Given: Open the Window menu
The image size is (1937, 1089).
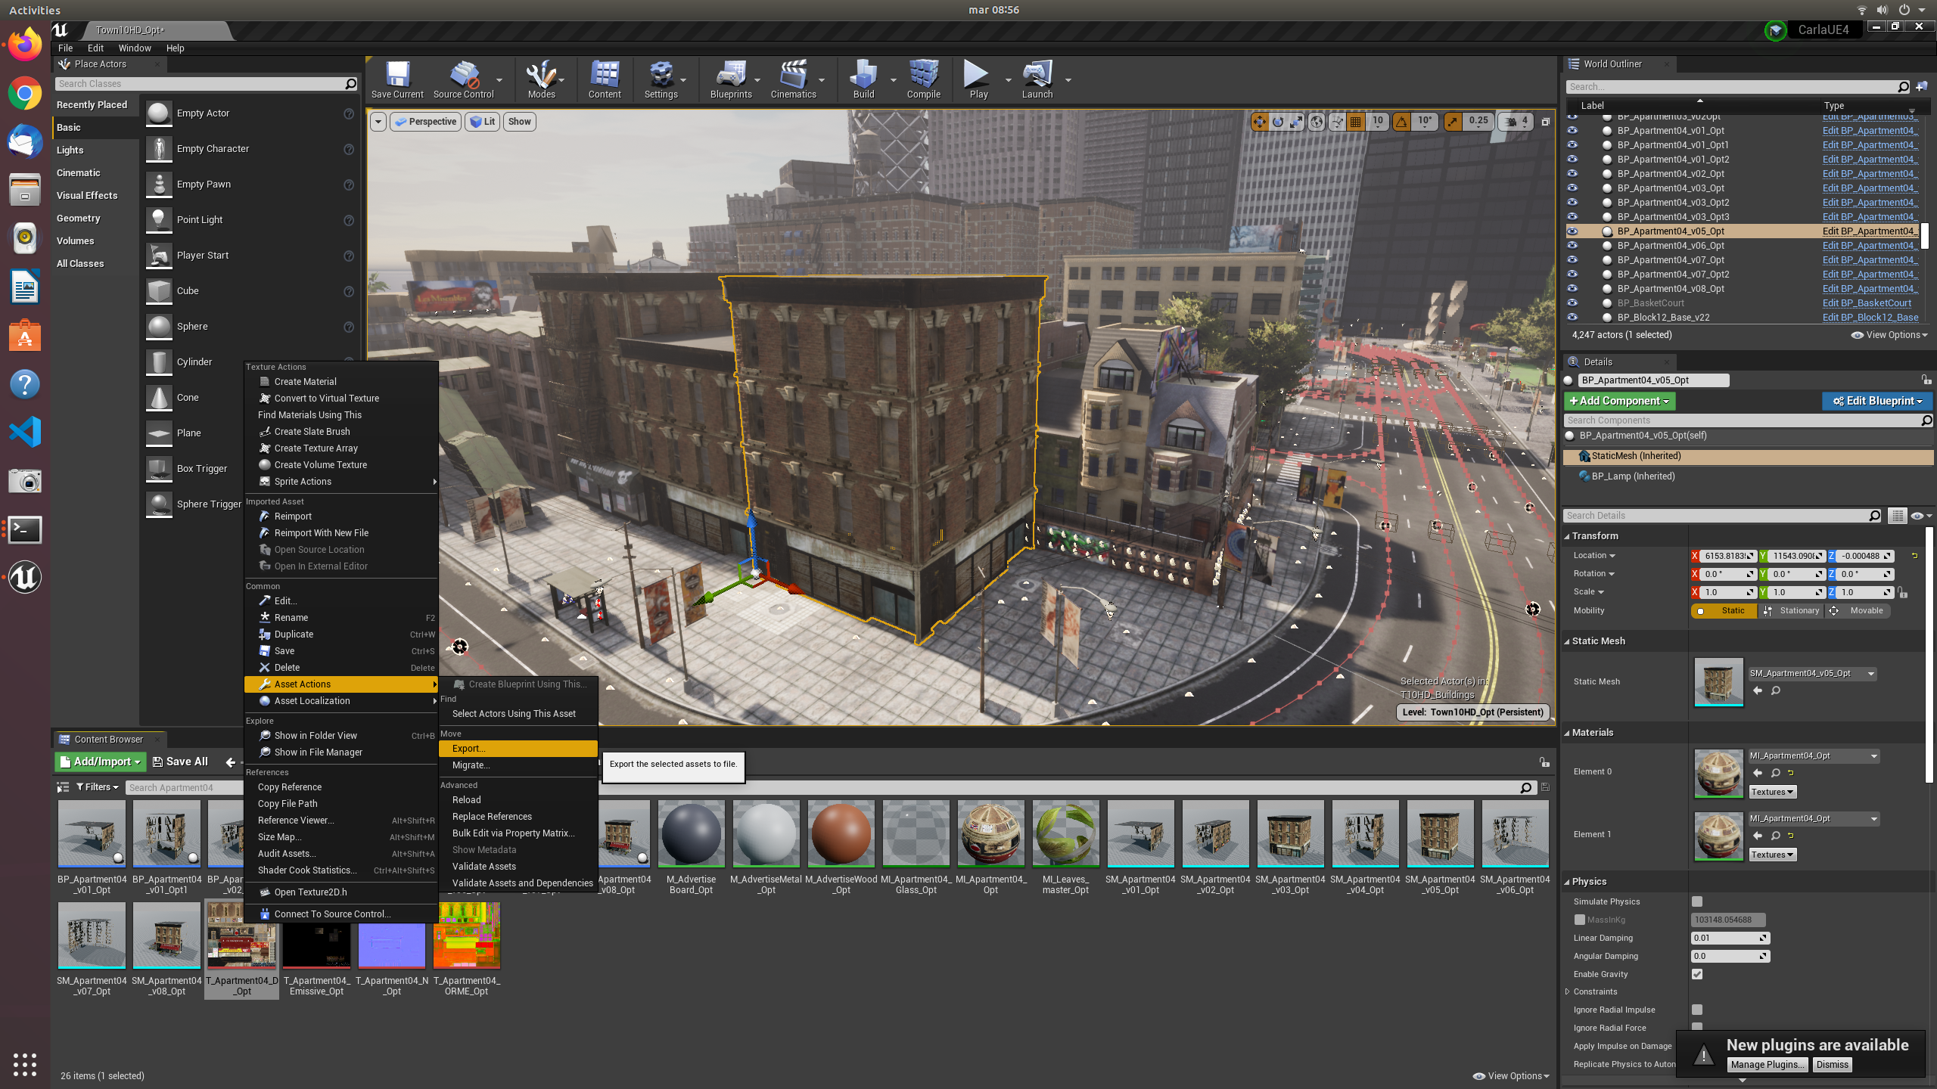Looking at the screenshot, I should (x=135, y=48).
